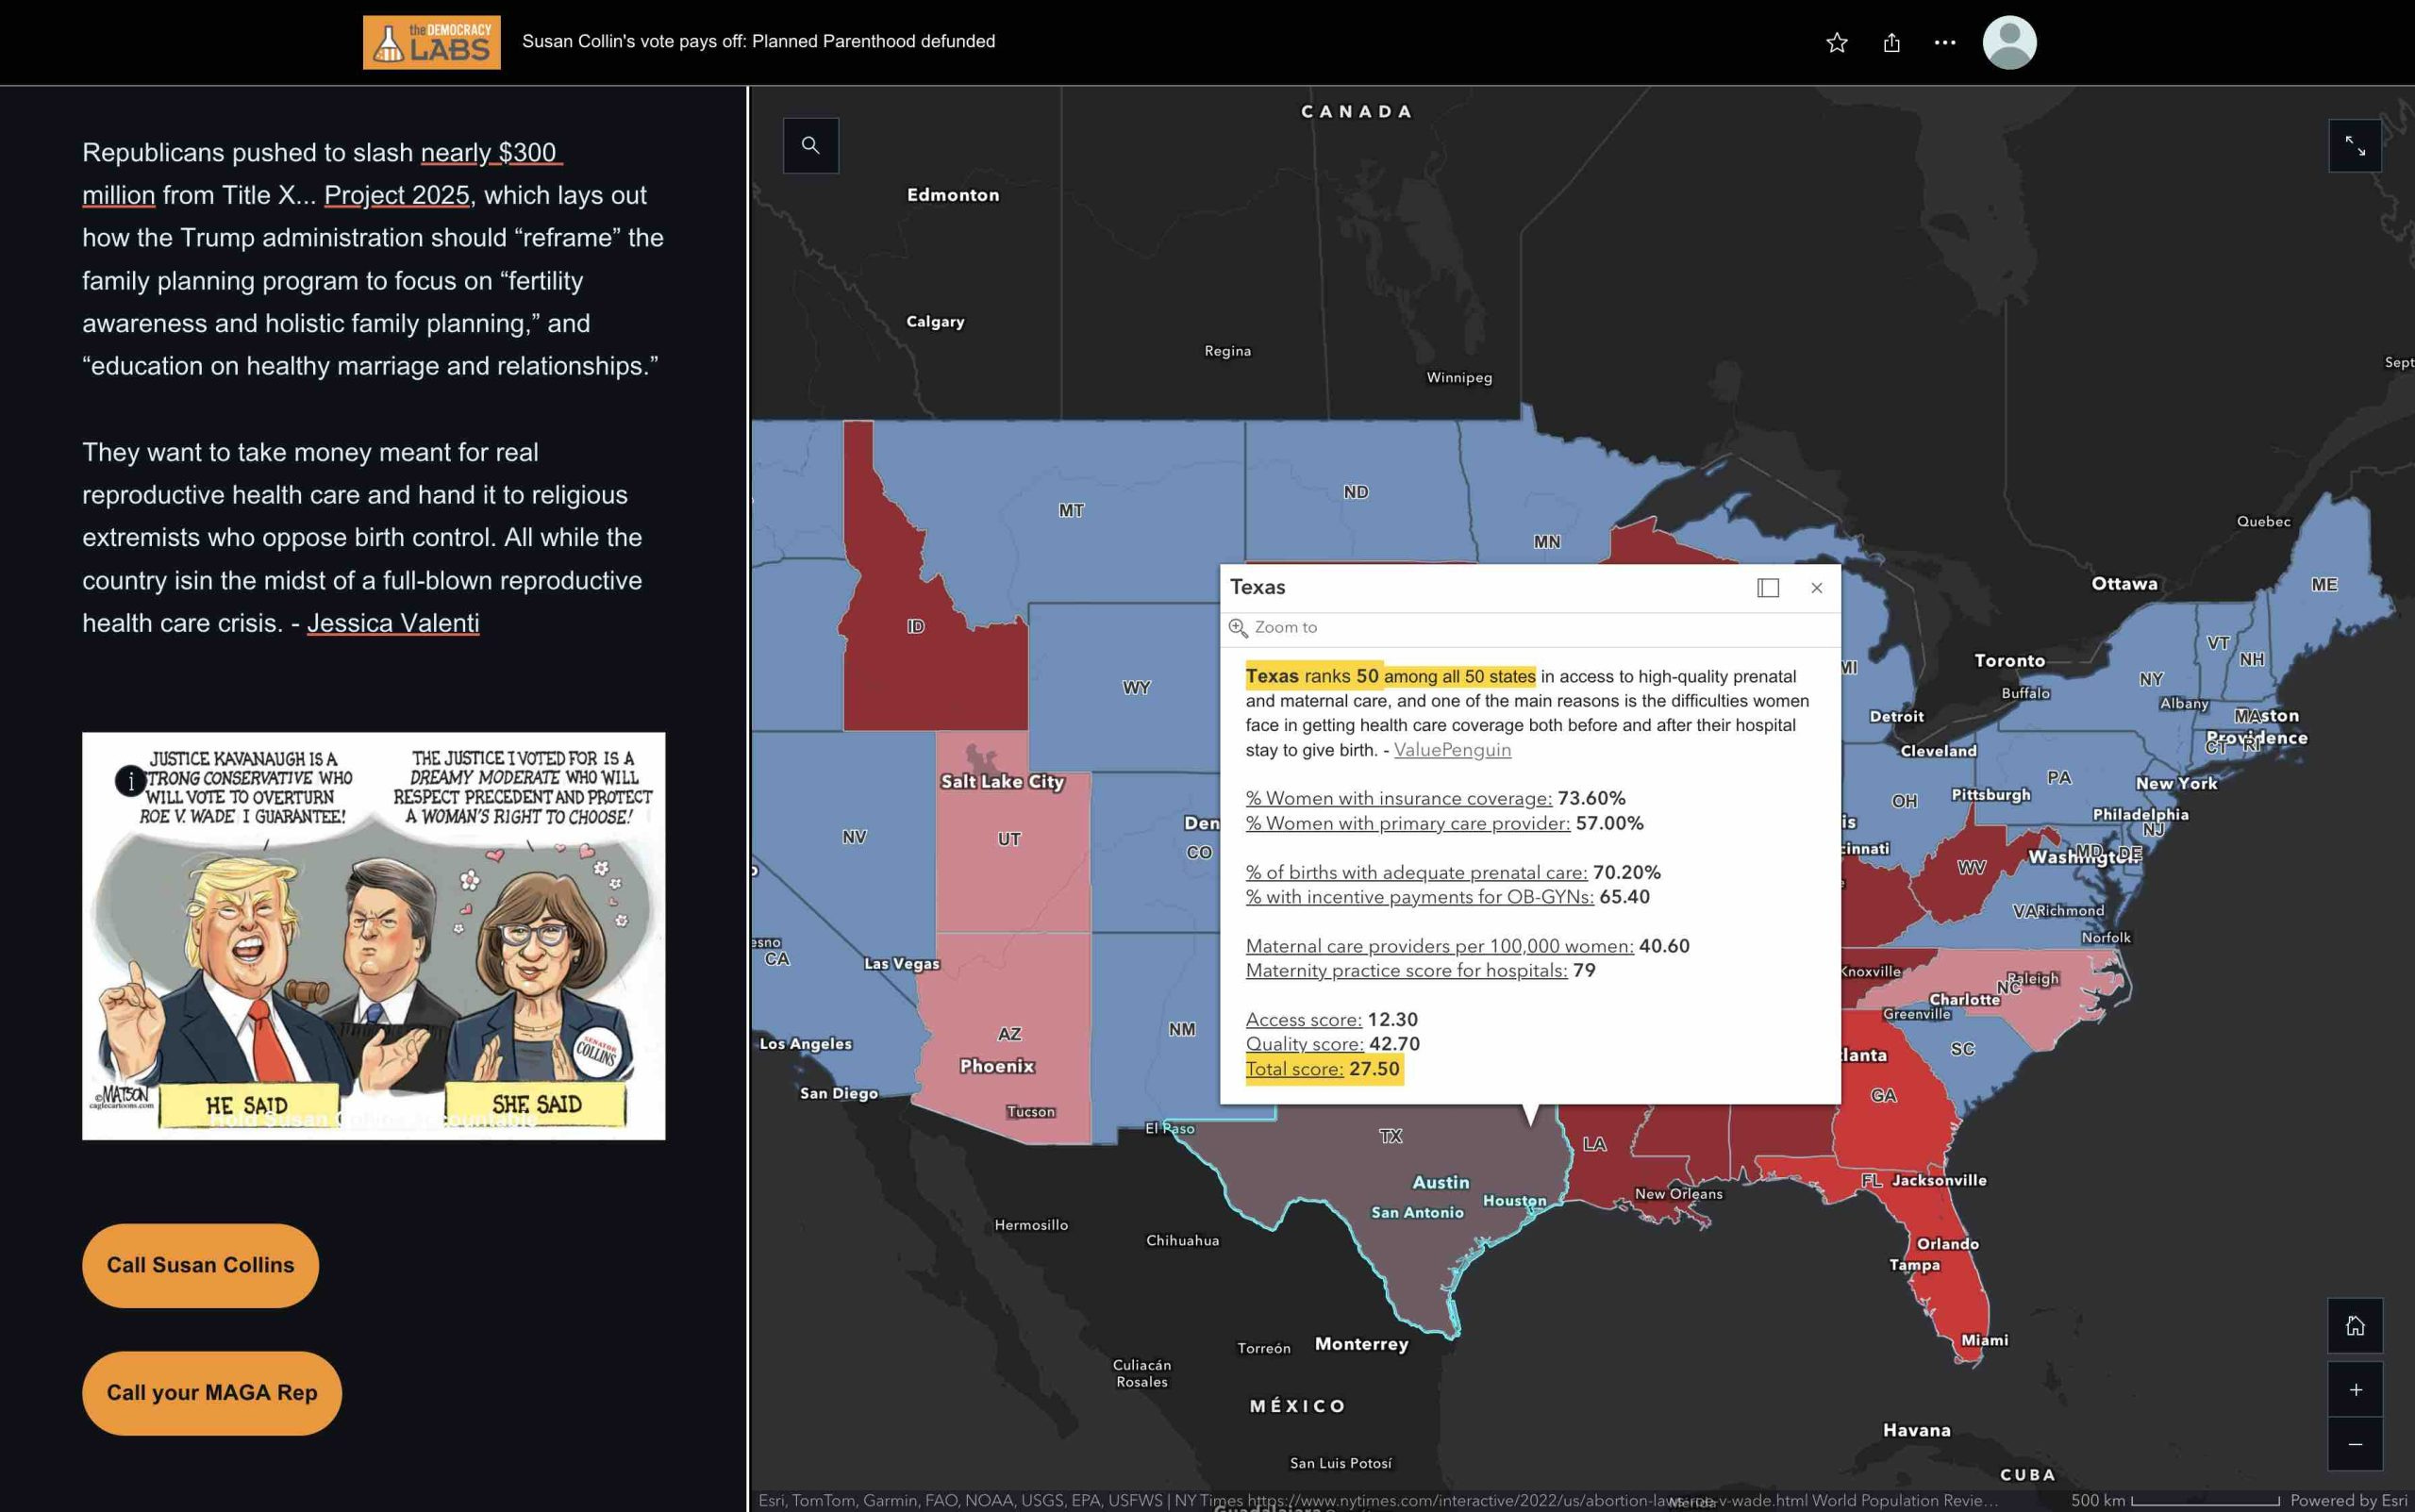2415x1512 pixels.
Task: Click Zoom to in Texas popup
Action: pyautogui.click(x=1273, y=627)
